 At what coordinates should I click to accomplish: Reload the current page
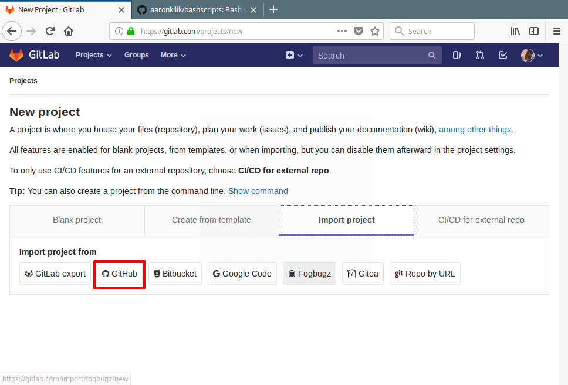50,31
